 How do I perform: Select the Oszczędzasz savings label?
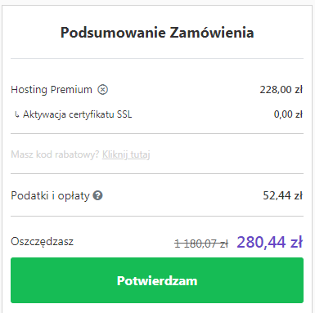(x=43, y=241)
